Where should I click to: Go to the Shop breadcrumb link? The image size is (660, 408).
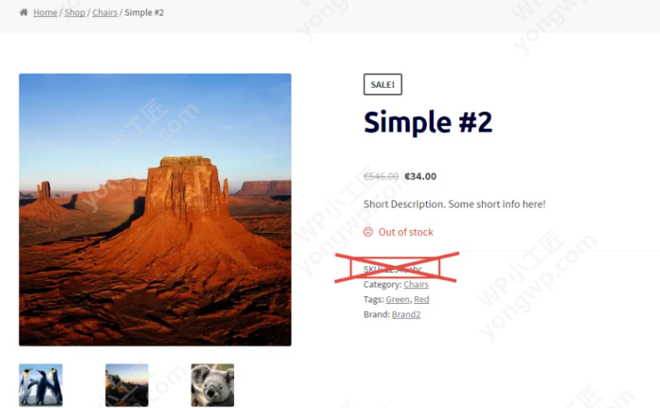(x=75, y=12)
